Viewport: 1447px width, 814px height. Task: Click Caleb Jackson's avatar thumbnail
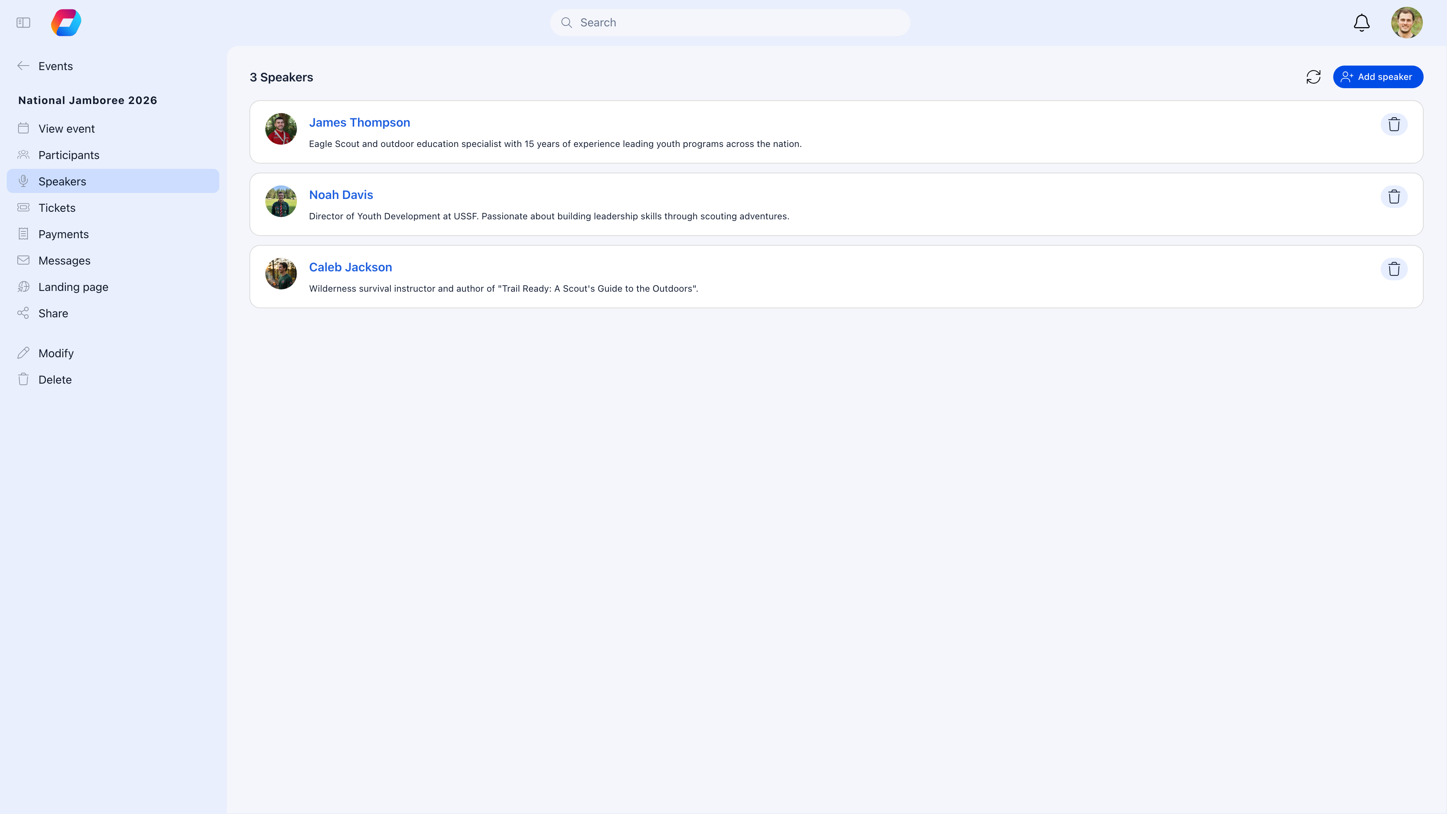(x=281, y=274)
